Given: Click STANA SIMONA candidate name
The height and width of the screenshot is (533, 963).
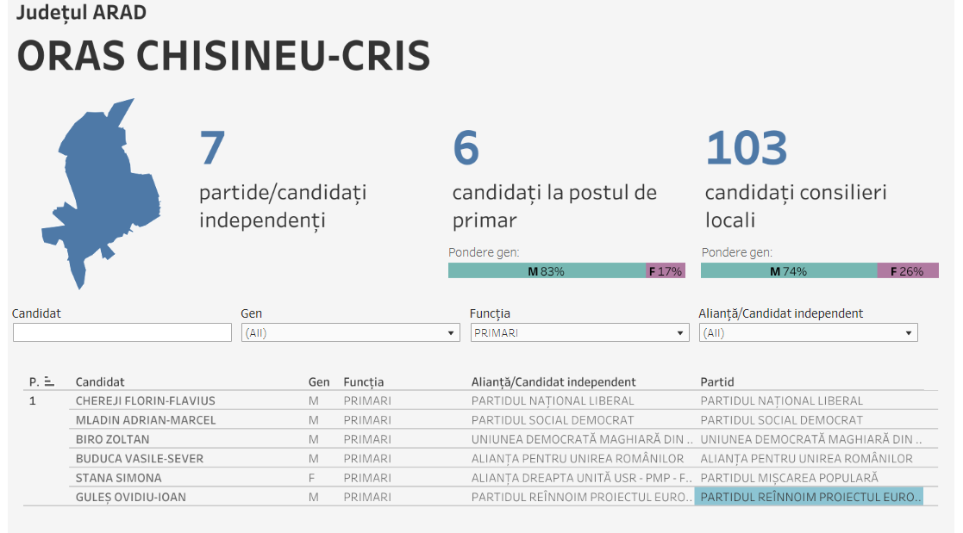Looking at the screenshot, I should [x=119, y=478].
